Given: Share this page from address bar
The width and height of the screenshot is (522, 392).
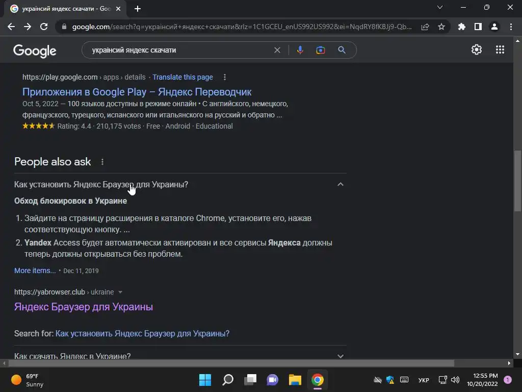Looking at the screenshot, I should (x=425, y=27).
